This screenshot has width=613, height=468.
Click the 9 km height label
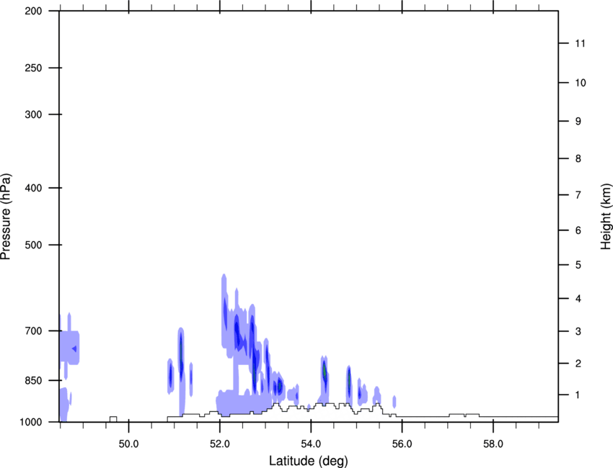pos(578,122)
